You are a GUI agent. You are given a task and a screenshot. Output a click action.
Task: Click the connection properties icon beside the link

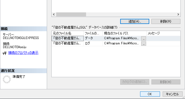5,53
